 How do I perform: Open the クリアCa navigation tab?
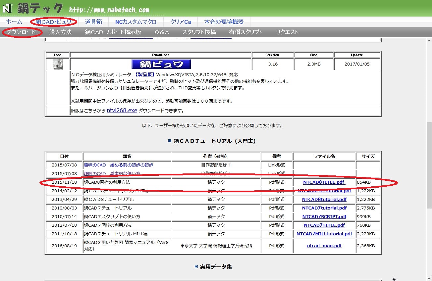tap(181, 22)
